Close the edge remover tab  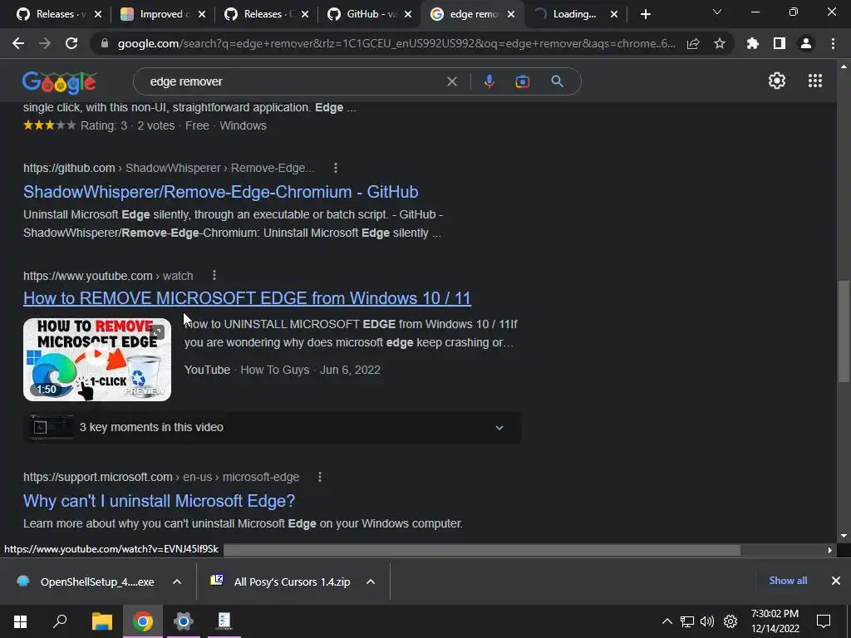(511, 15)
